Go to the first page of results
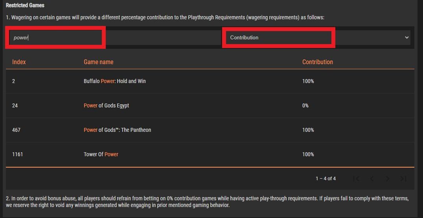The width and height of the screenshot is (423, 218). pos(356,179)
